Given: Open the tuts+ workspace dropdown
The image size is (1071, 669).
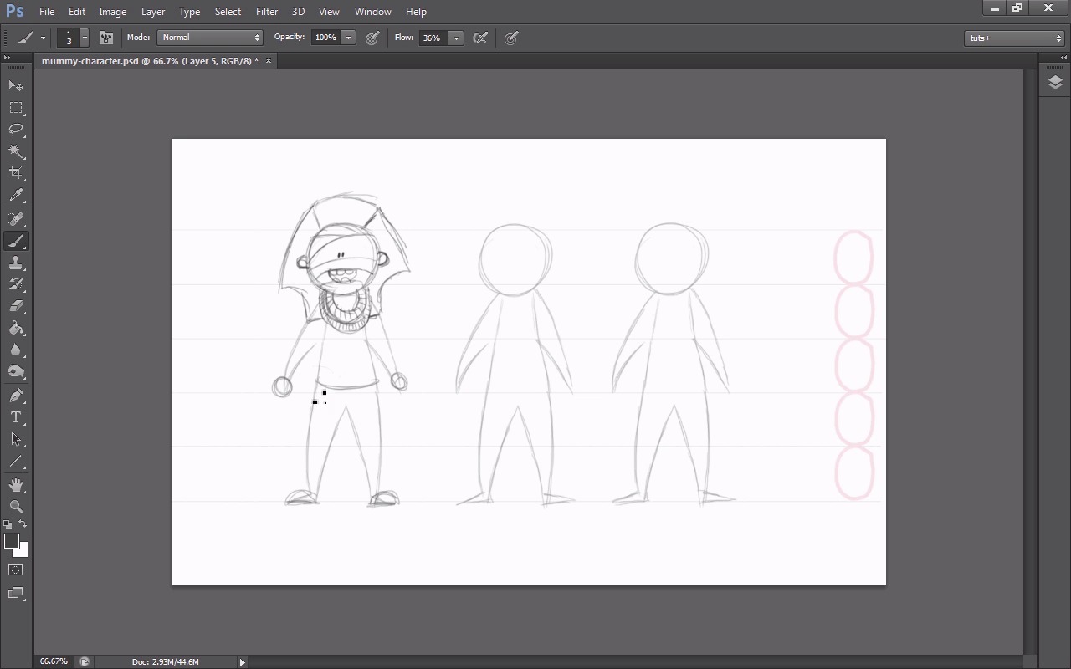Looking at the screenshot, I should point(1014,38).
